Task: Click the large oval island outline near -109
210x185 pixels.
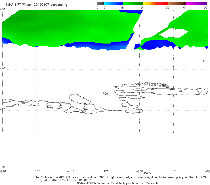Action: point(80,99)
